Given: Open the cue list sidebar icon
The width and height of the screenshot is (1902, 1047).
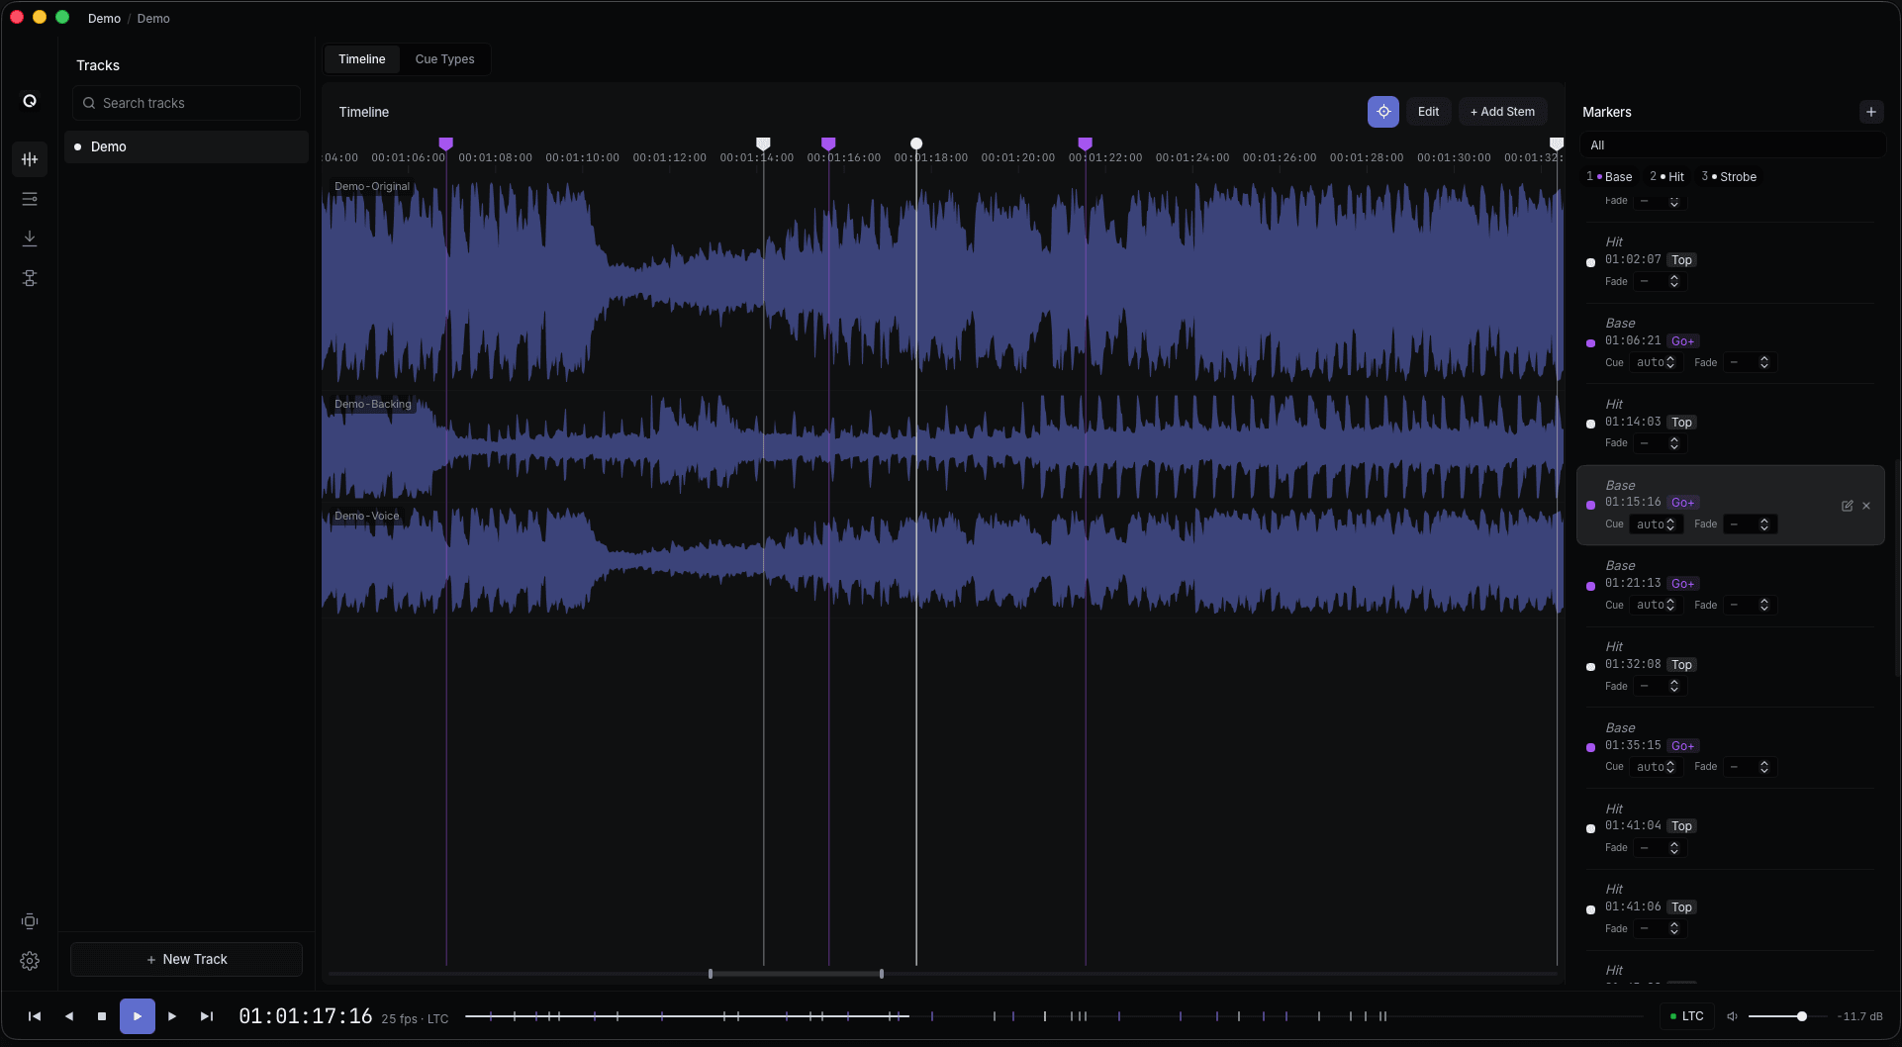Looking at the screenshot, I should [x=30, y=199].
